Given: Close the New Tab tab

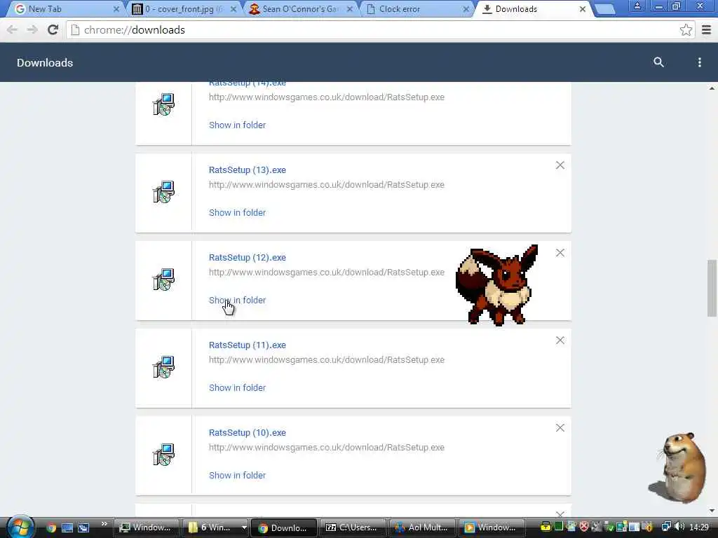Looking at the screenshot, I should coord(116,9).
